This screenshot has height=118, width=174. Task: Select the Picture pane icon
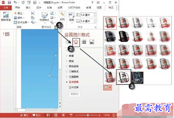[x=92, y=42]
